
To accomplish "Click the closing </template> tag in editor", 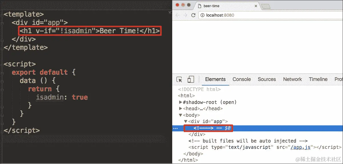I will pyautogui.click(x=25, y=47).
